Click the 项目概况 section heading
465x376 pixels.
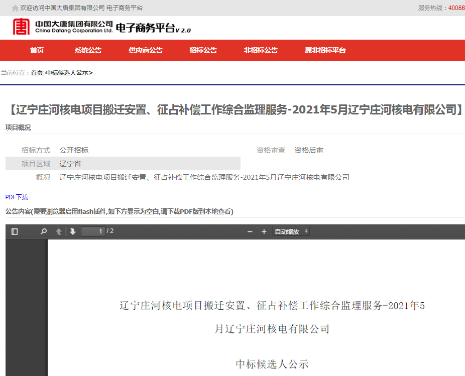point(18,128)
